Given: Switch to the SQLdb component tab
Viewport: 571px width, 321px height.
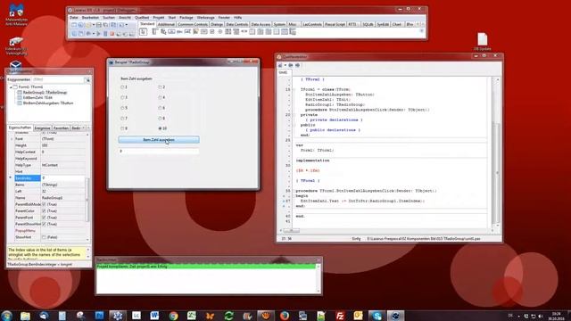Looking at the screenshot, I should (x=368, y=24).
